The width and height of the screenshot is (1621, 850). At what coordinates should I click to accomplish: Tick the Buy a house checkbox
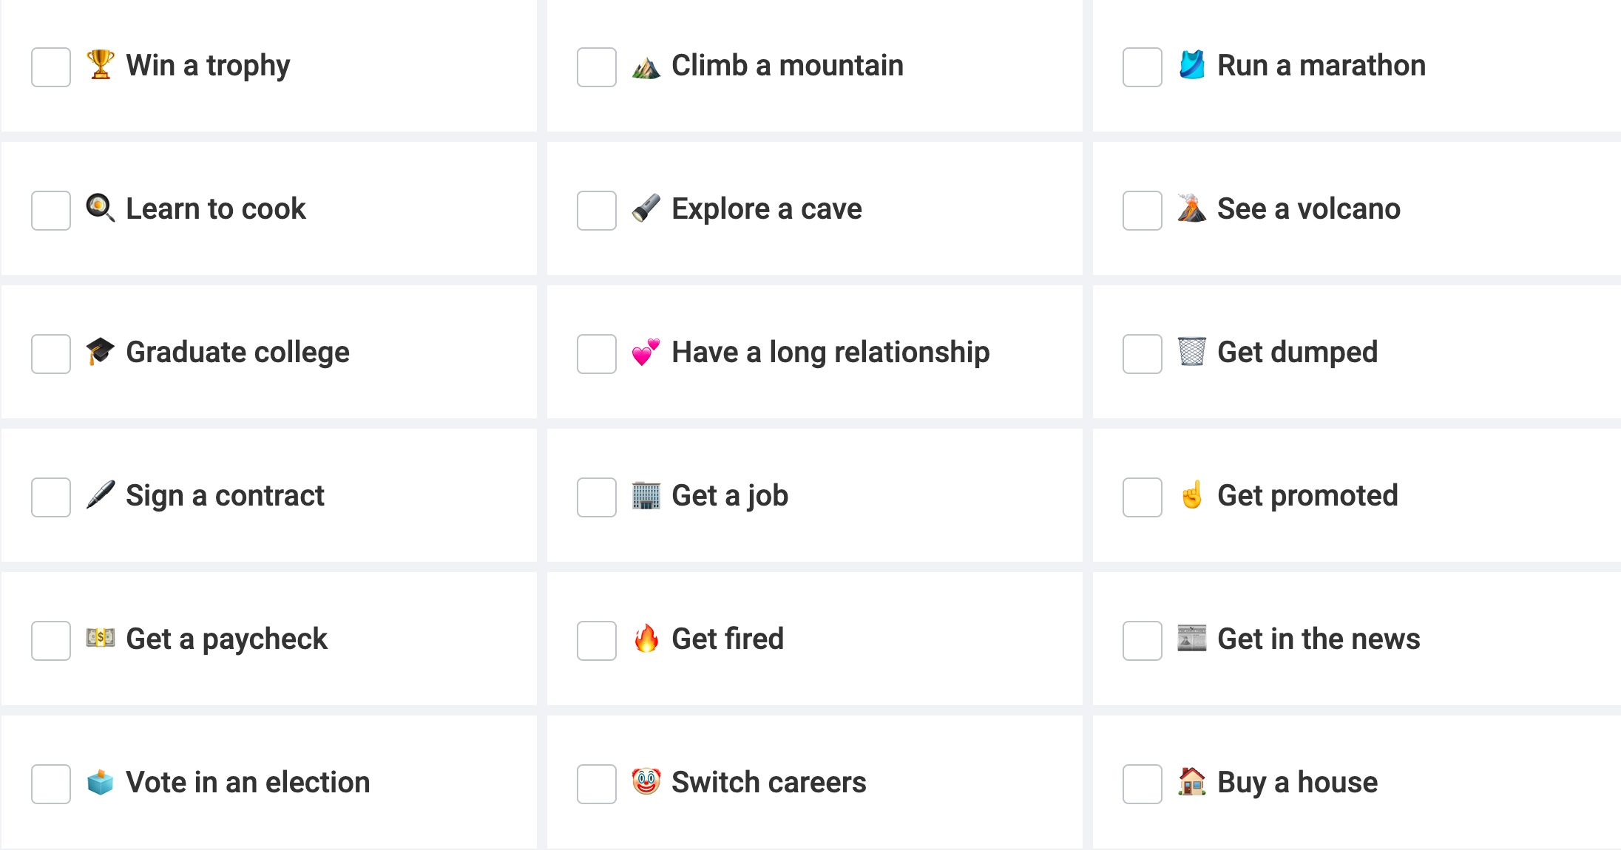pyautogui.click(x=1143, y=784)
